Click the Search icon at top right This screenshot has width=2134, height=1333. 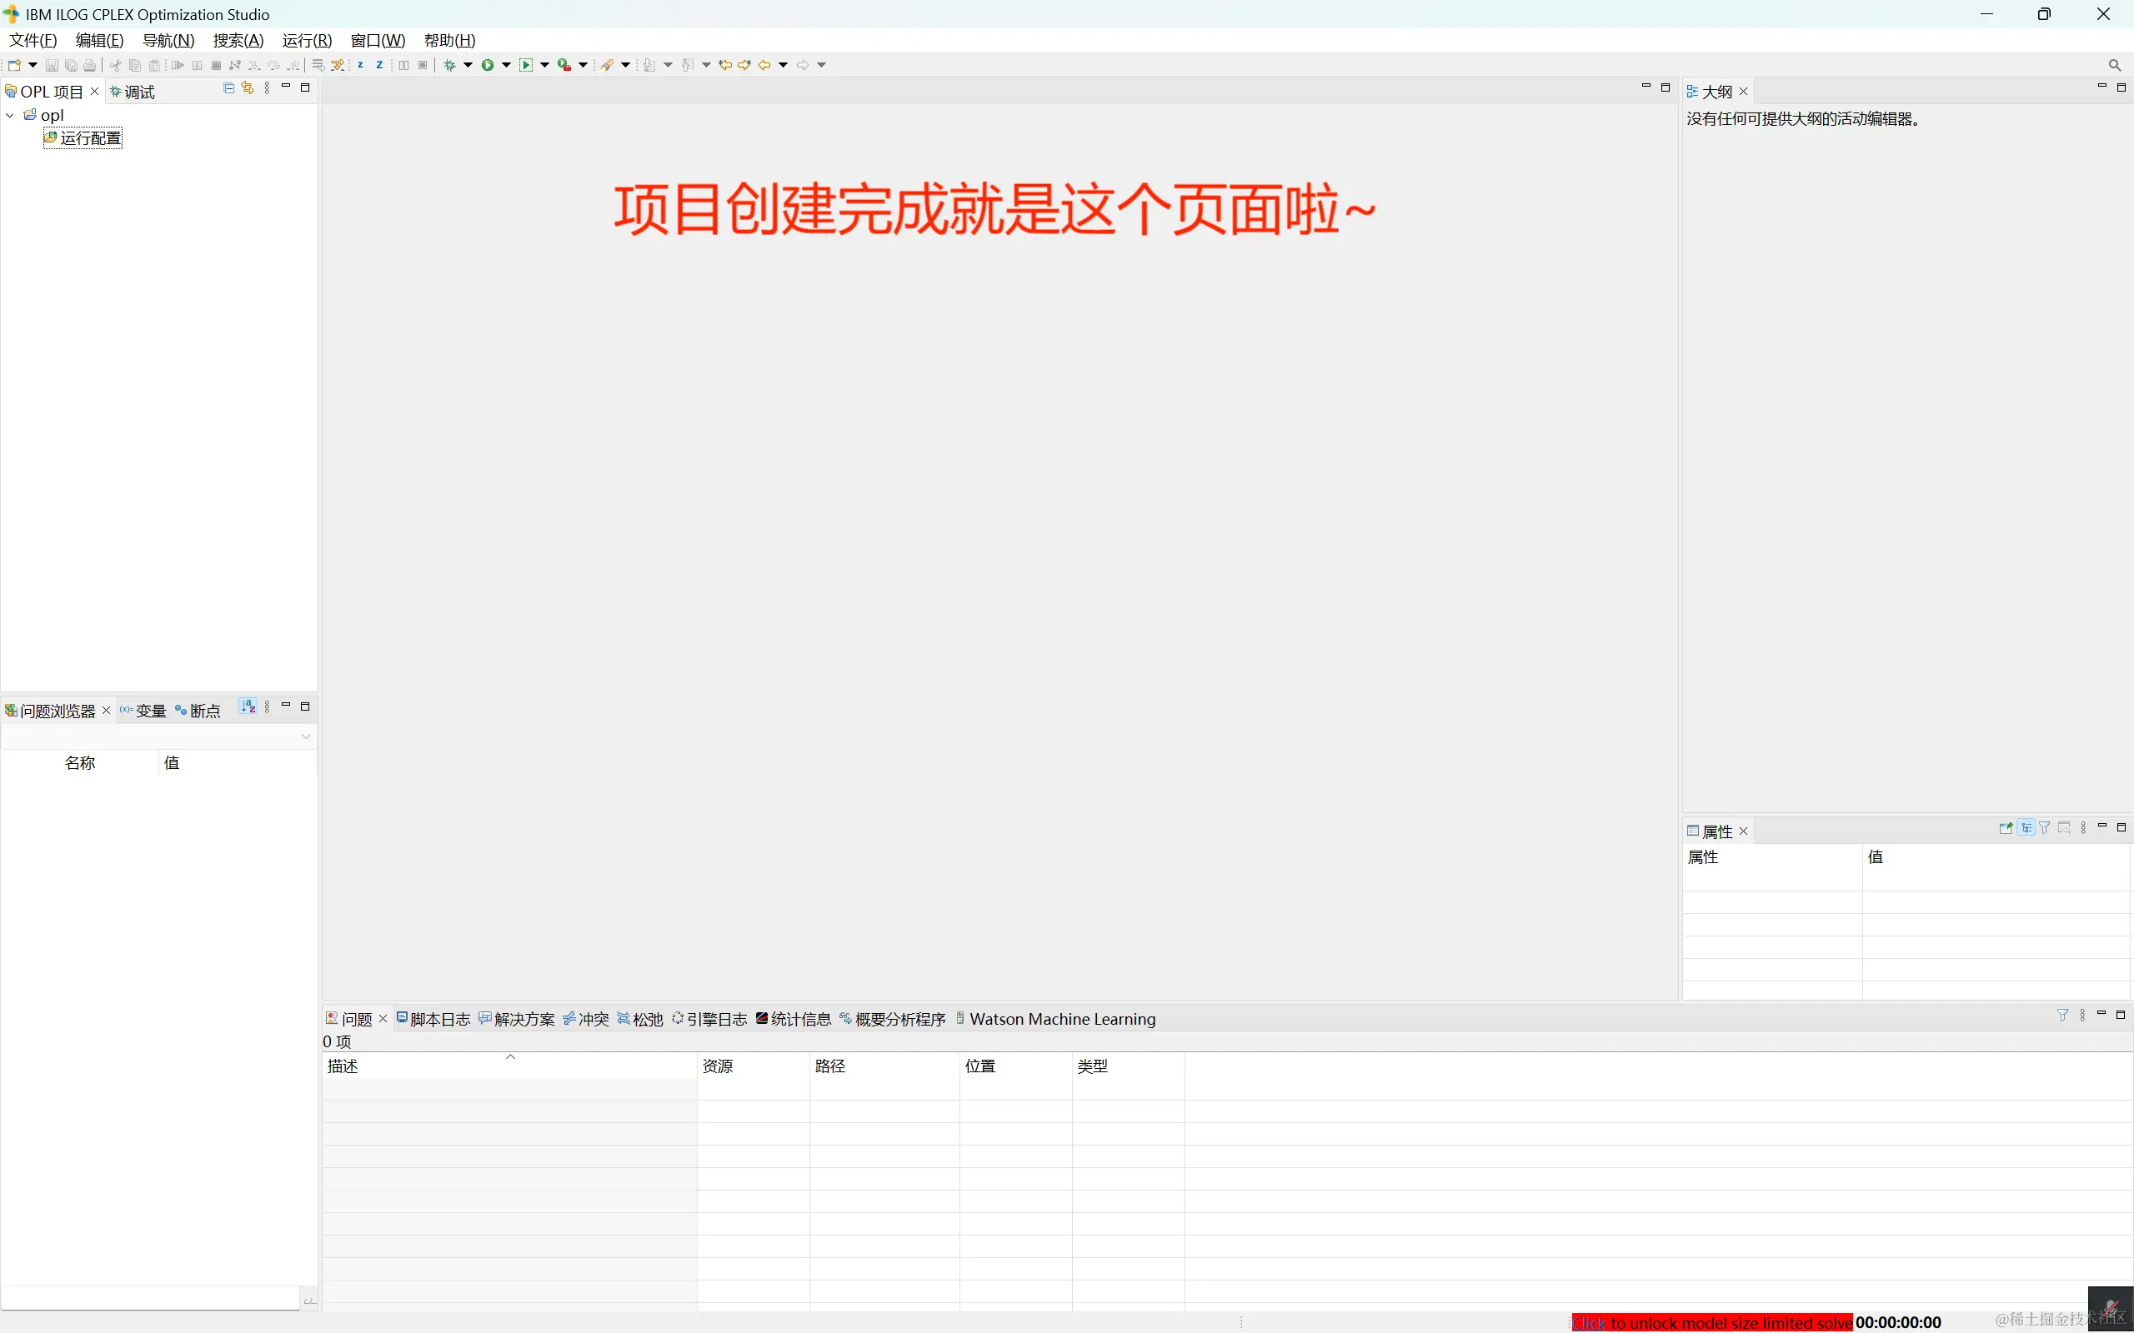[2115, 64]
